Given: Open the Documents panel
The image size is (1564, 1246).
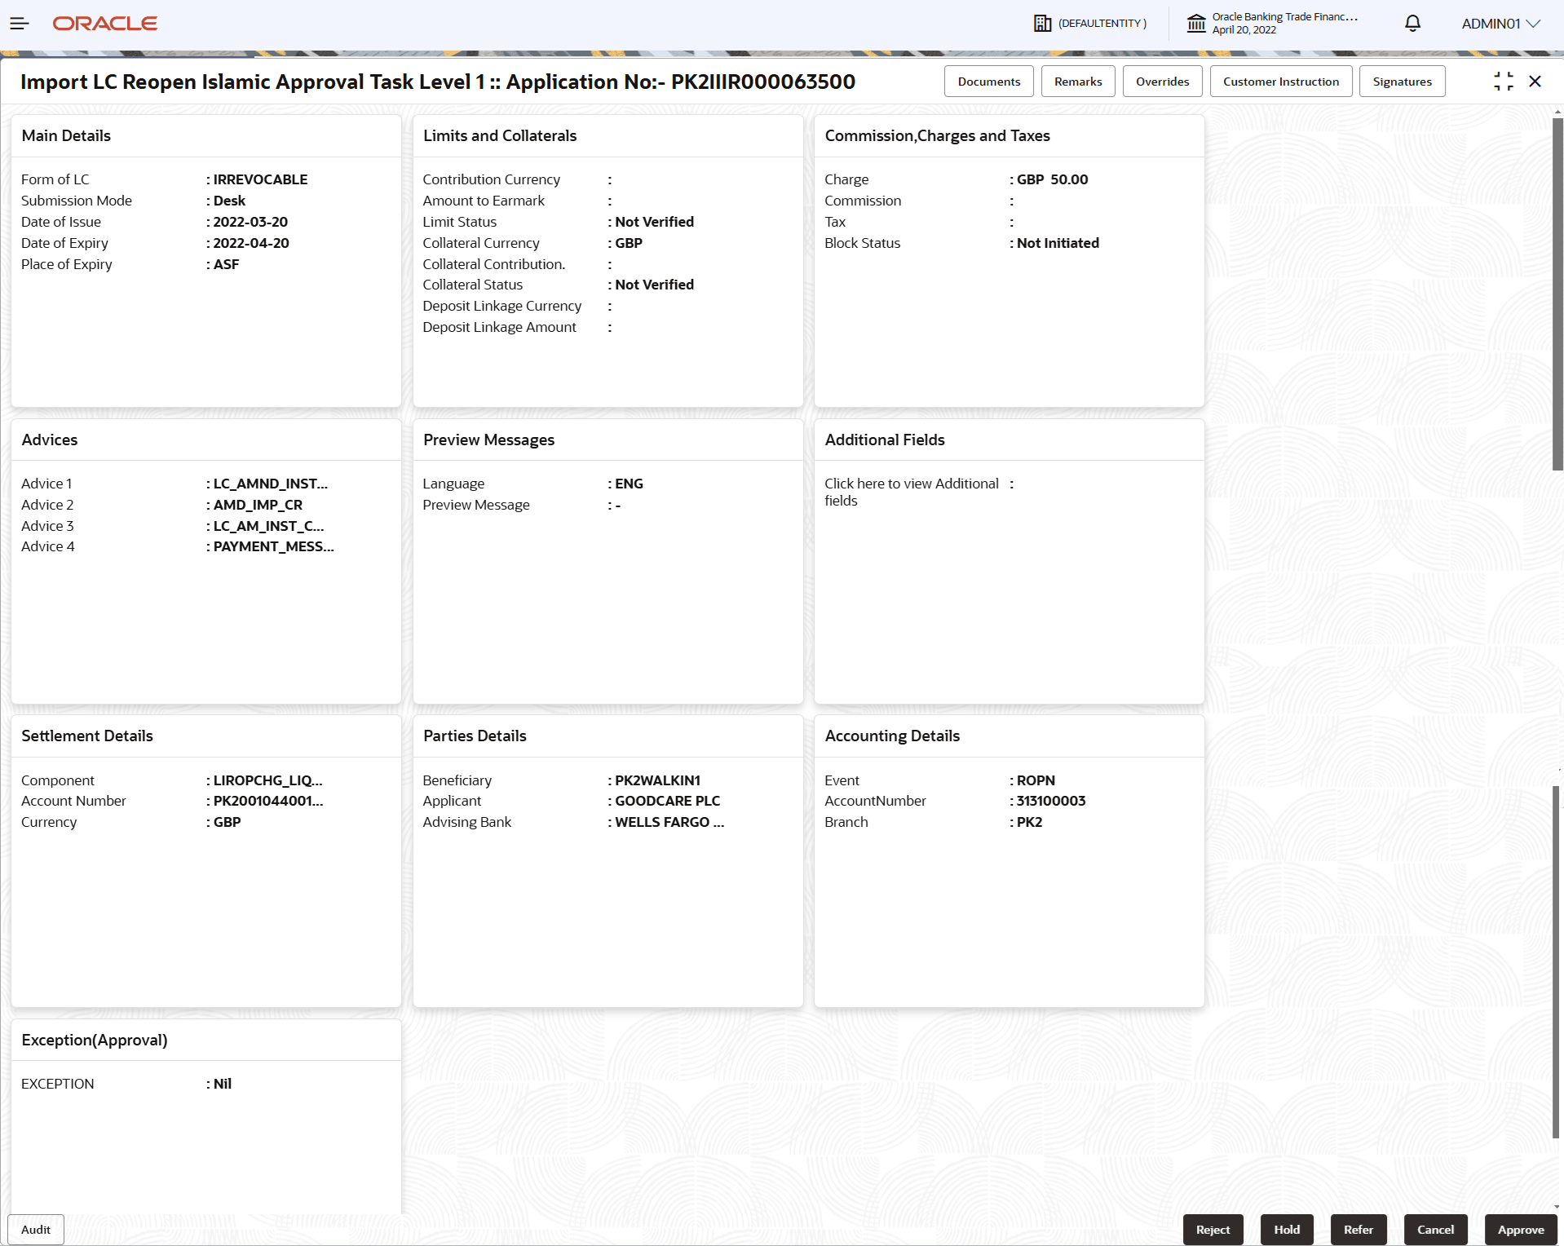Looking at the screenshot, I should point(988,81).
